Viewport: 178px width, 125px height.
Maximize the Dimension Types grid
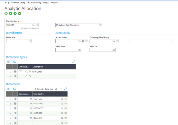(74, 62)
